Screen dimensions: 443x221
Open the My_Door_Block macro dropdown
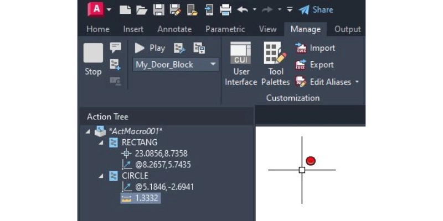coord(176,65)
